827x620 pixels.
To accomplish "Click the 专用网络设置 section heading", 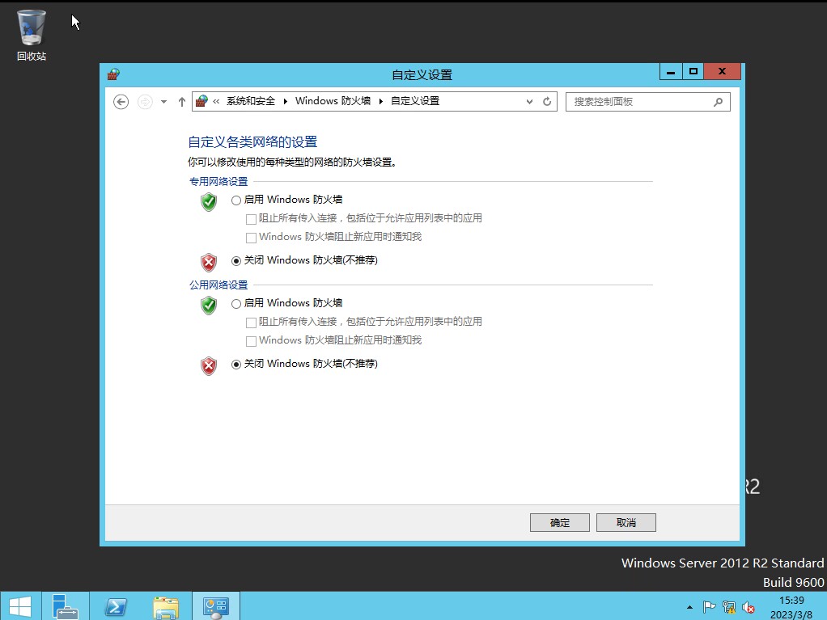I will (218, 182).
